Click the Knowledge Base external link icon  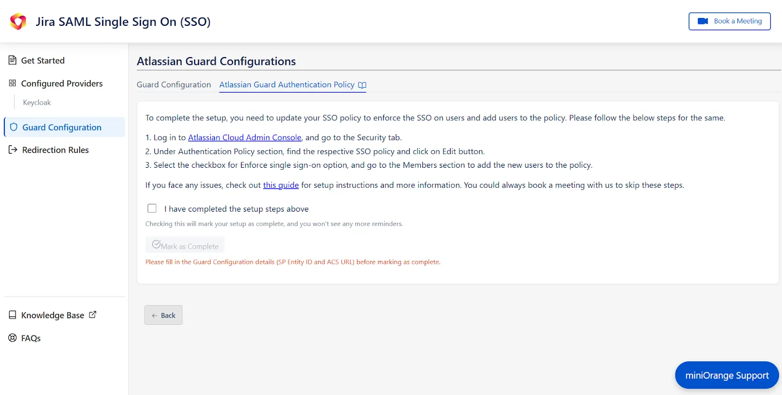click(x=93, y=315)
